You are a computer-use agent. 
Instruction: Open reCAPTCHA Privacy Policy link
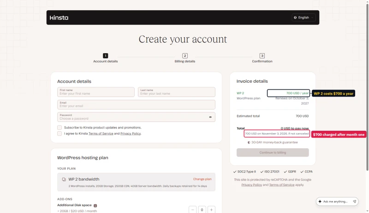pos(251,185)
